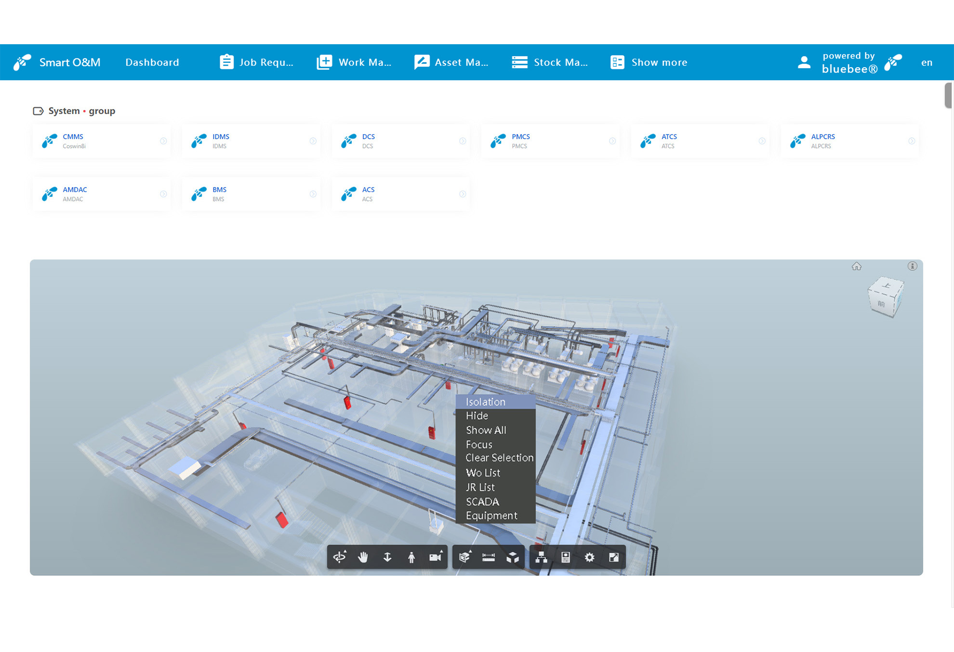Image resolution: width=954 pixels, height=652 pixels.
Task: Click the Home view icon
Action: coord(856,266)
